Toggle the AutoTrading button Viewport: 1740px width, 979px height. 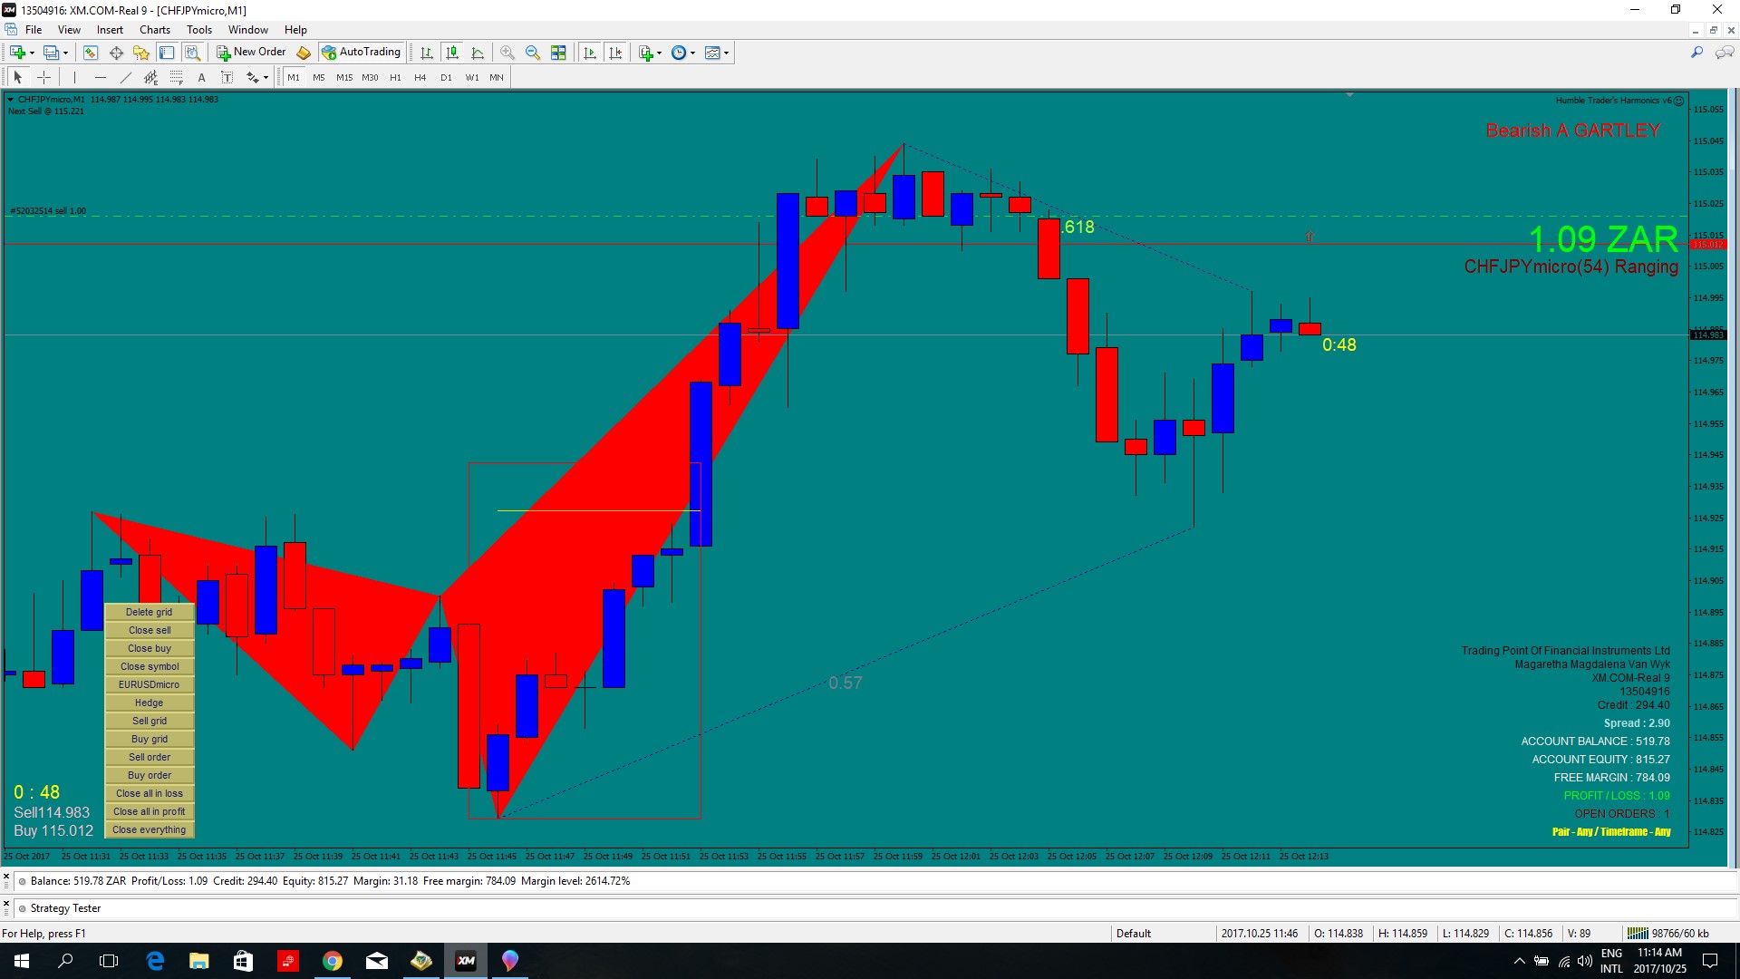pos(362,53)
